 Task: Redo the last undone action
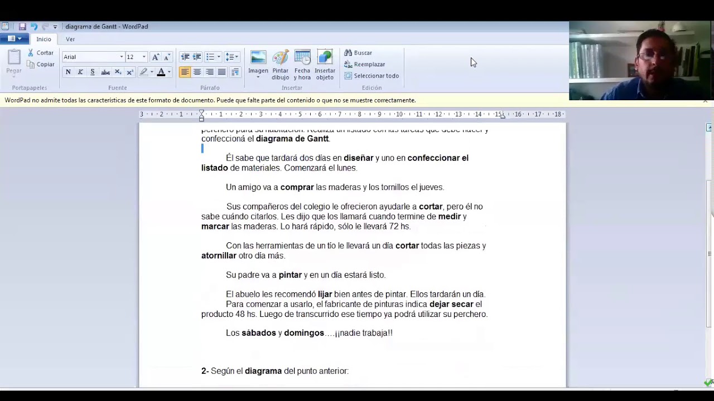point(45,26)
